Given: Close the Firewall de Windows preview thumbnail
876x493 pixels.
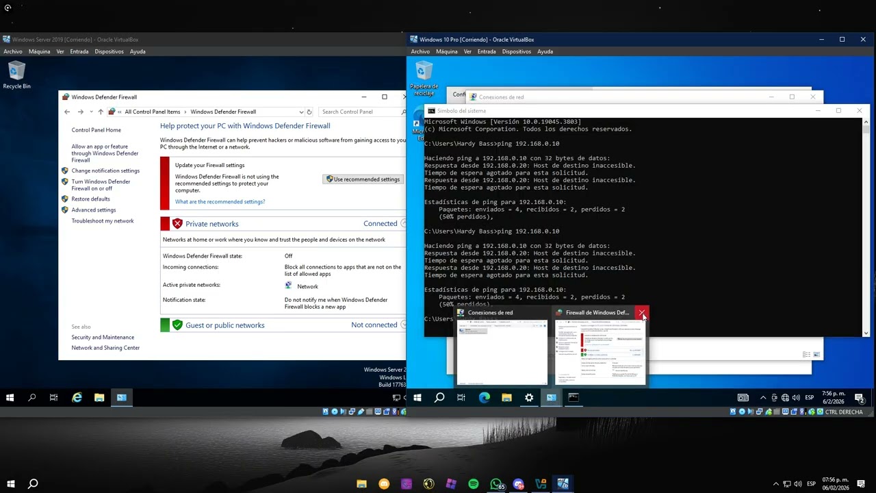Looking at the screenshot, I should click(x=641, y=313).
